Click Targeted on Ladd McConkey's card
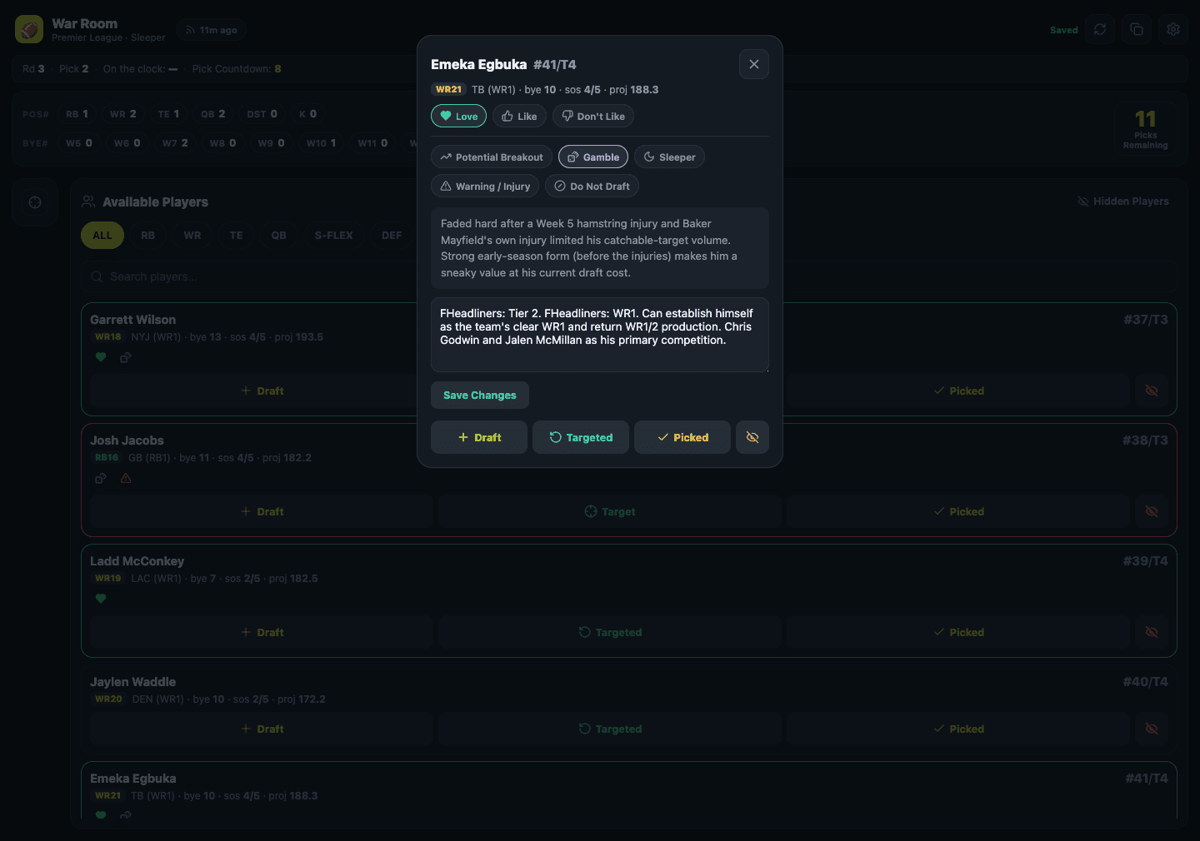The width and height of the screenshot is (1200, 841). (610, 632)
